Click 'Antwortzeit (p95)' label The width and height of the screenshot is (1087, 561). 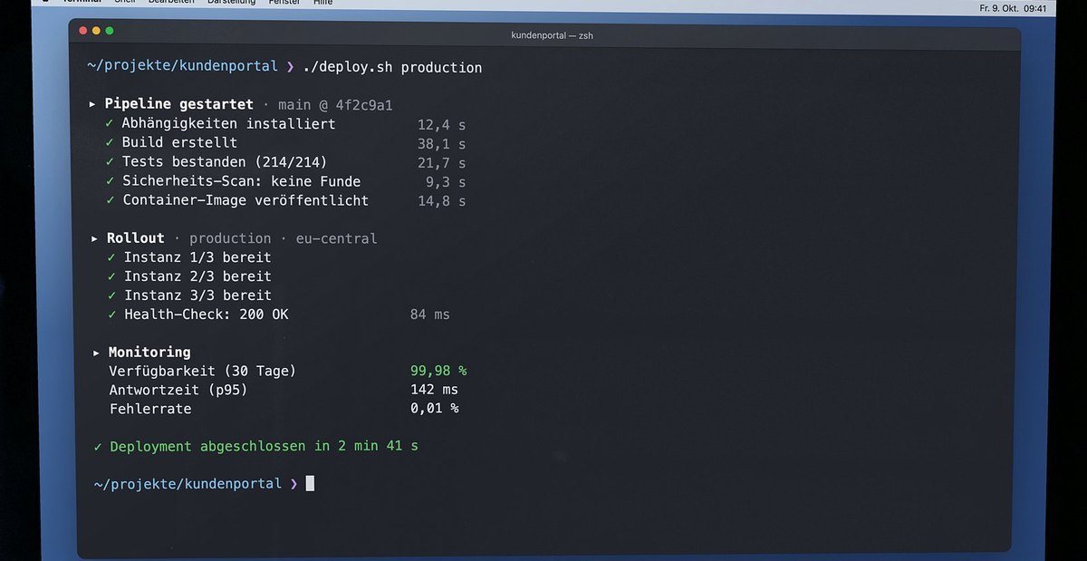pyautogui.click(x=178, y=390)
